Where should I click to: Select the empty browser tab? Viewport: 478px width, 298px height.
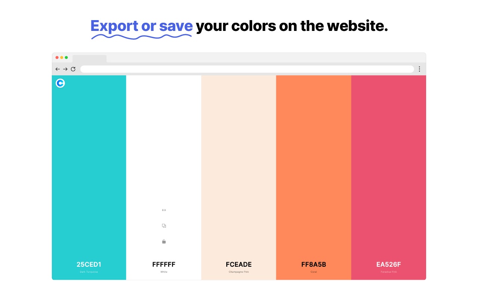tap(90, 59)
